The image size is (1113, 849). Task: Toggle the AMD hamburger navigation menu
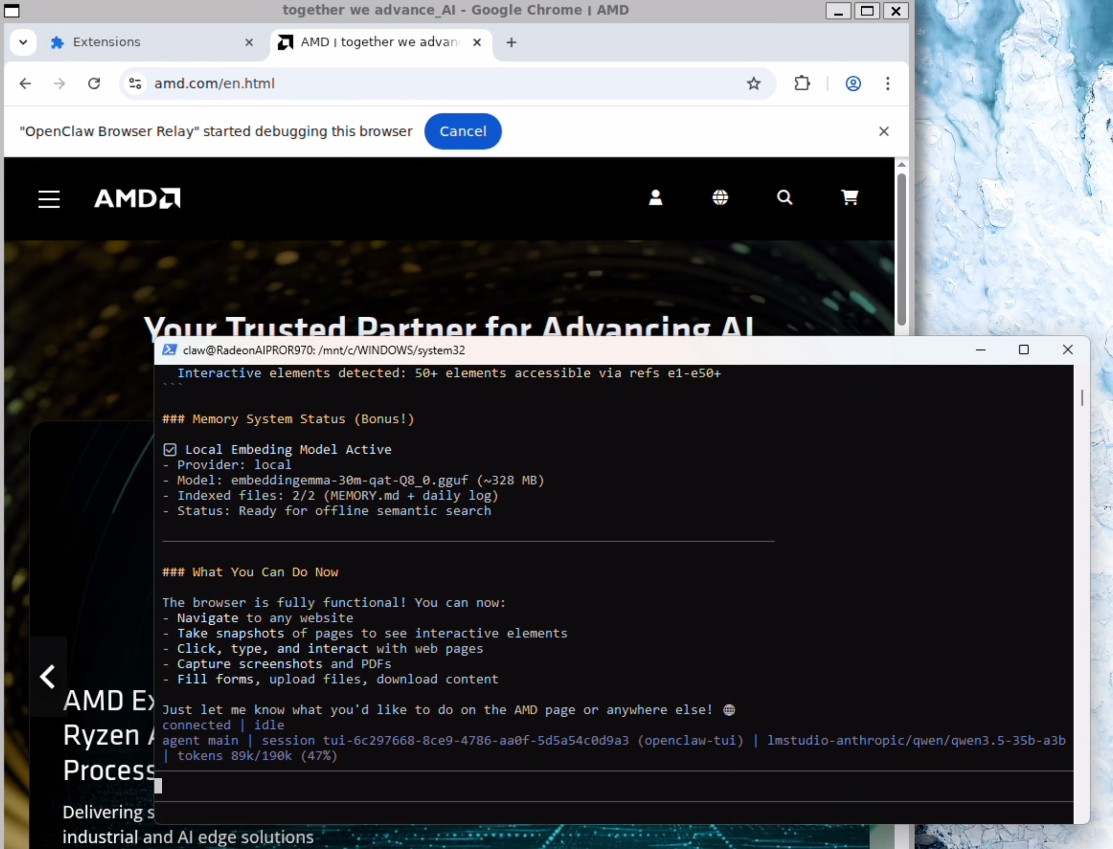click(x=49, y=198)
